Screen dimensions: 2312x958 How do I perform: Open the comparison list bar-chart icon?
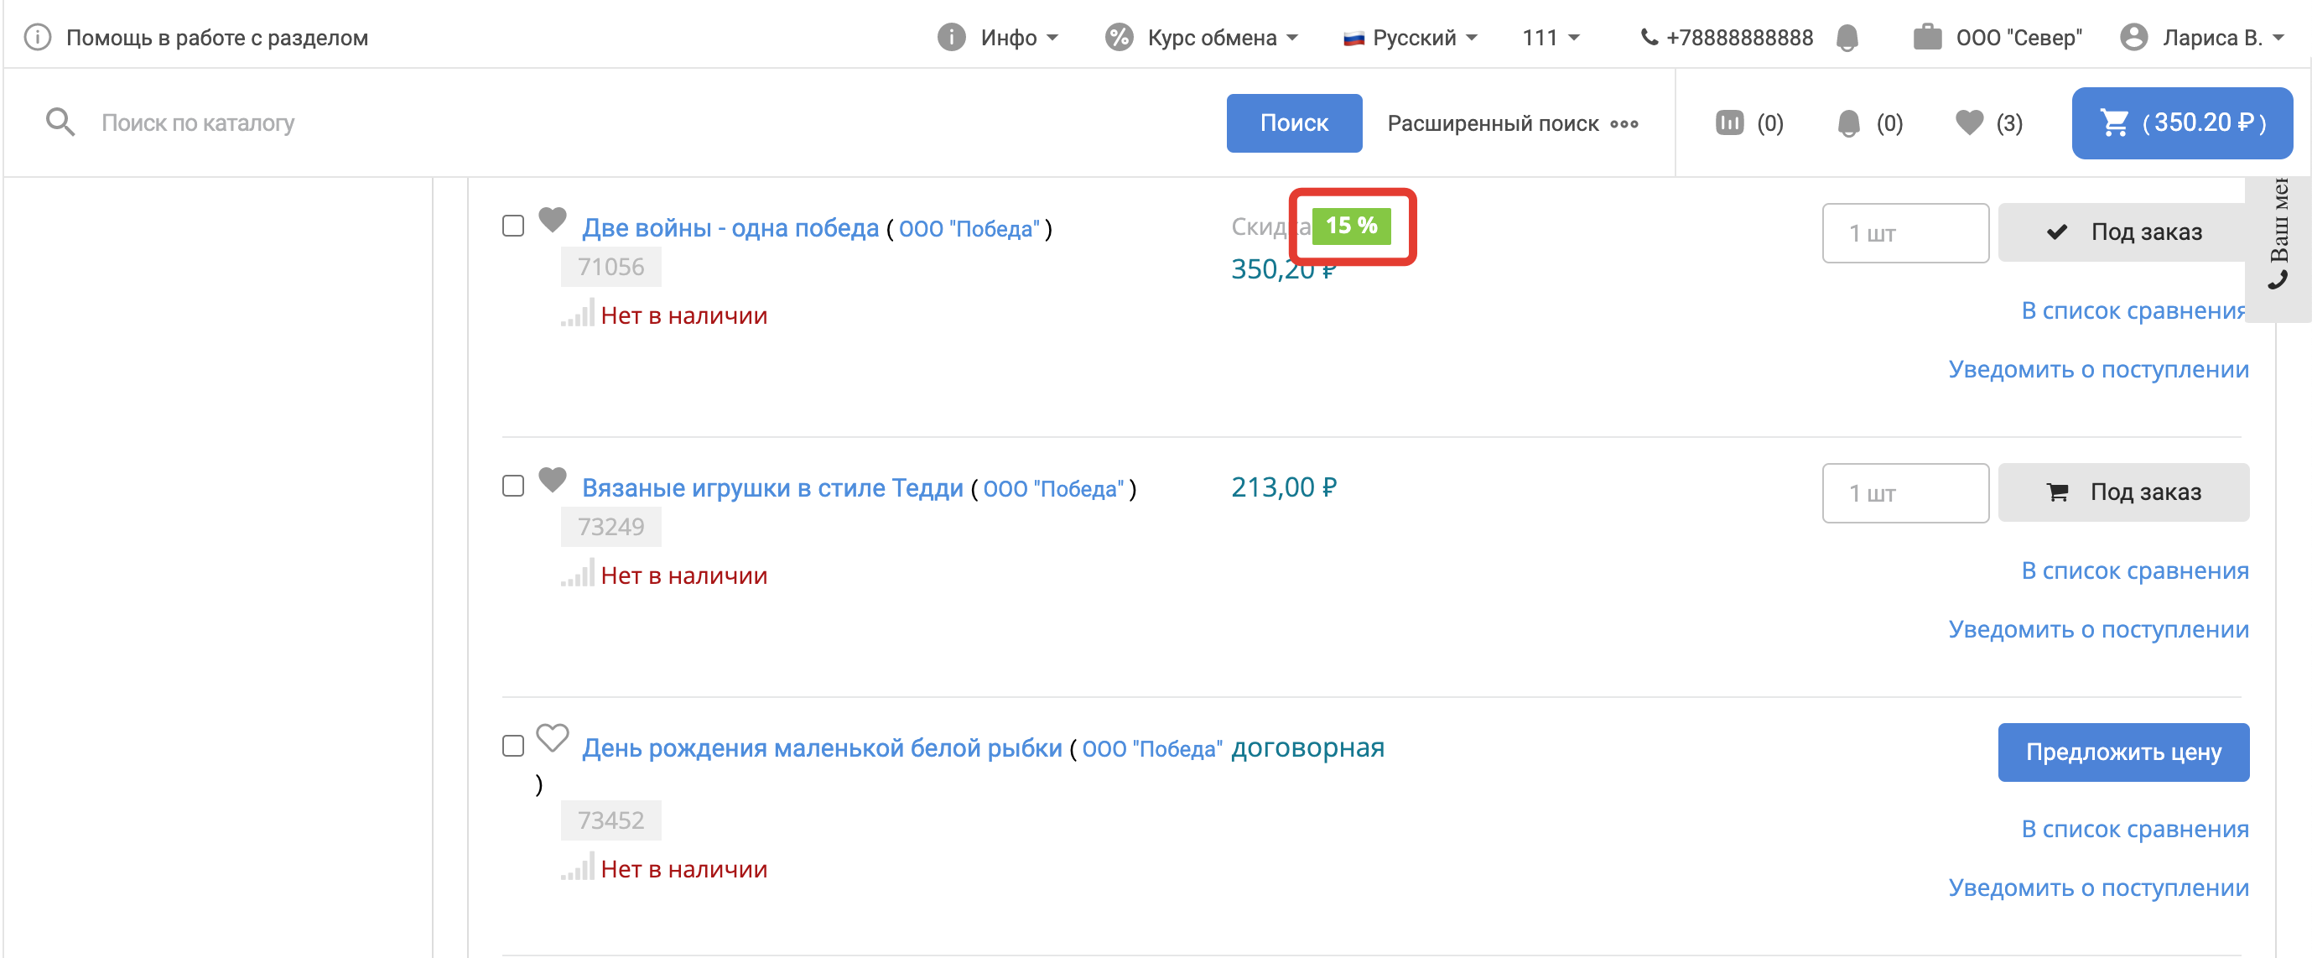pos(1728,123)
